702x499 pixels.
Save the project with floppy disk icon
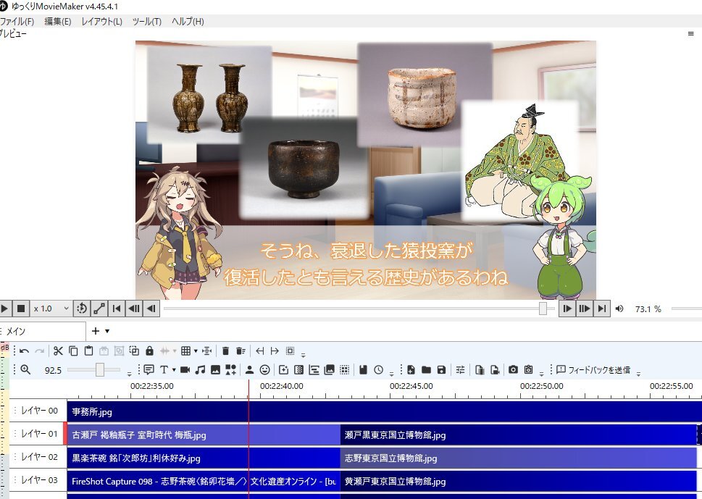[x=441, y=370]
